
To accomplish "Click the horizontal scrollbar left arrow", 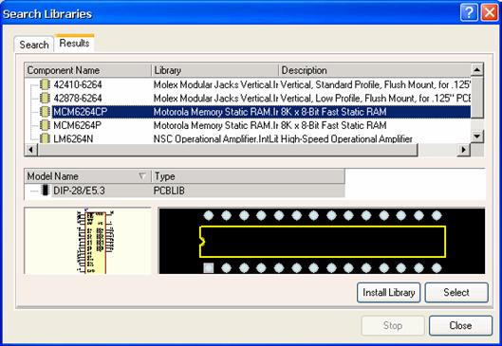I will [31, 150].
